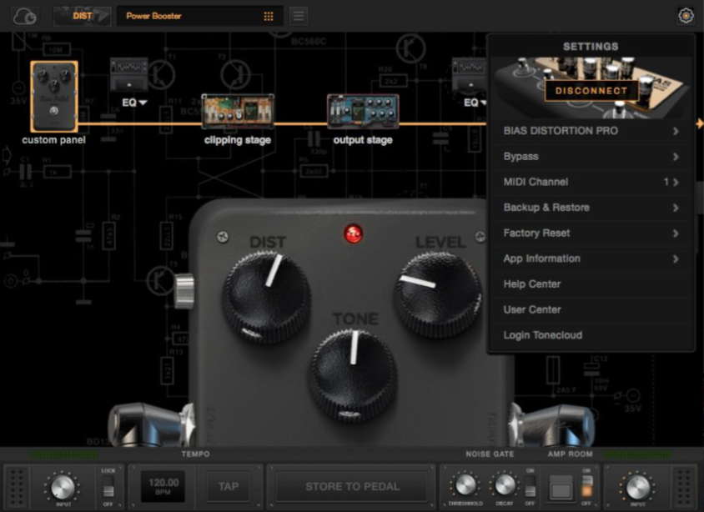The width and height of the screenshot is (704, 512).
Task: Expand the App Information chevron
Action: click(676, 259)
